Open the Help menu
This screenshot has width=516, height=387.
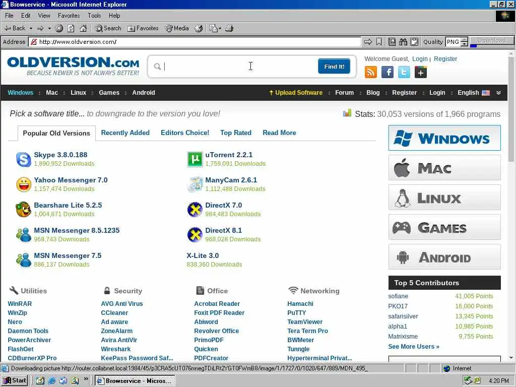point(114,16)
